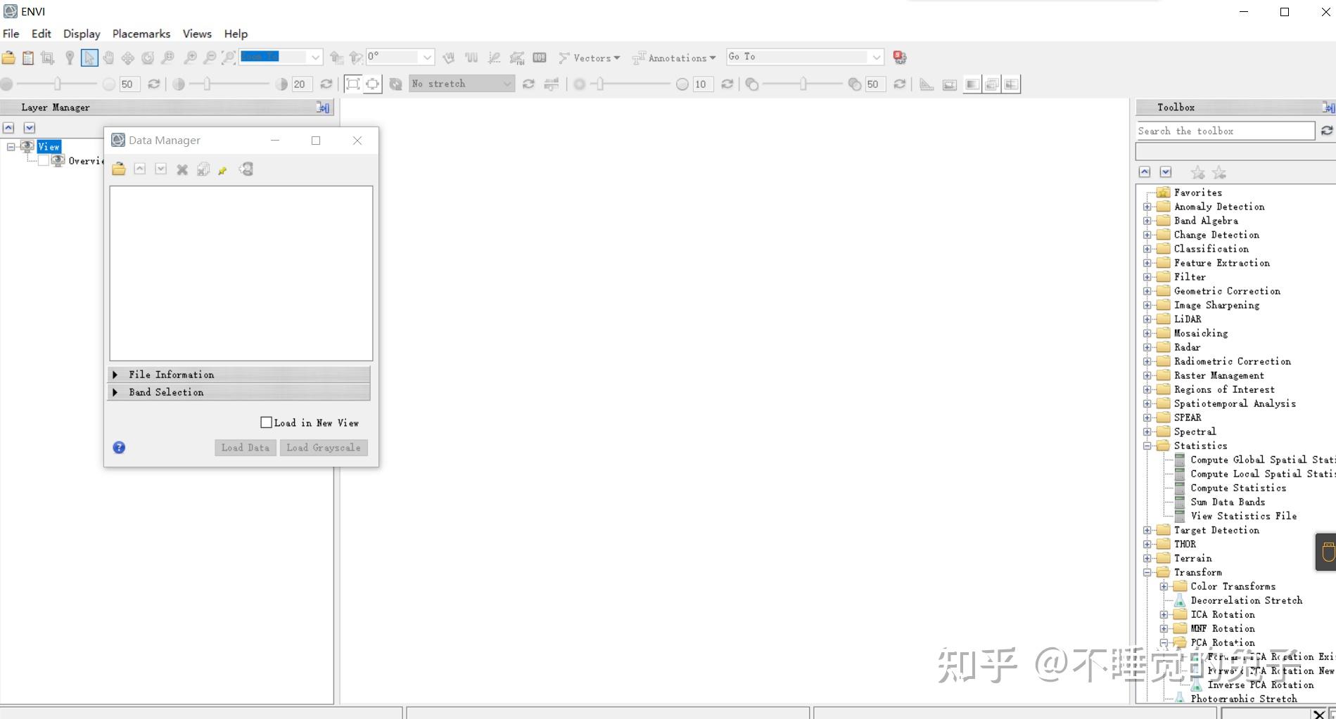The width and height of the screenshot is (1336, 719).
Task: Click the Data Manager help icon
Action: [x=119, y=447]
